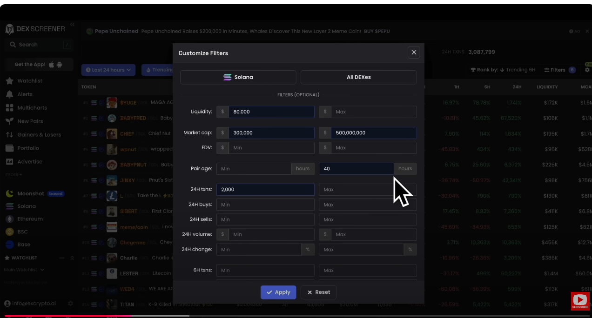The height and width of the screenshot is (318, 592).
Task: Click the 24H change Max field
Action: point(361,249)
